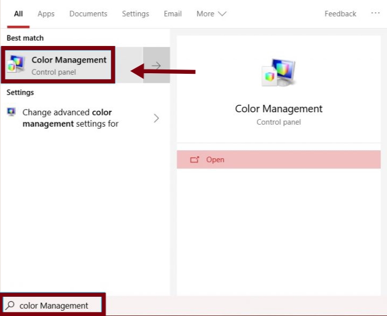Click the large Color Management preview icon

(279, 73)
